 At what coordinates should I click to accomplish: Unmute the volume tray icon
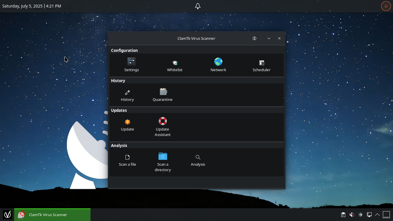(x=352, y=215)
